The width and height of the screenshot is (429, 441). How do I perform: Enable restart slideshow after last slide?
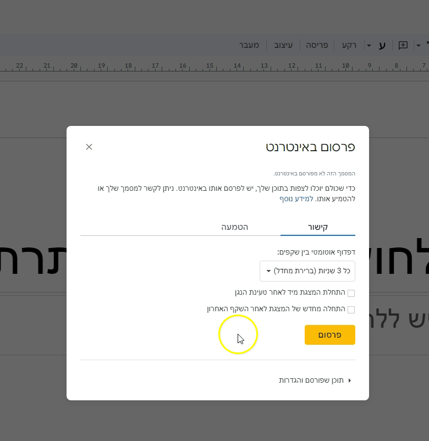point(351,310)
